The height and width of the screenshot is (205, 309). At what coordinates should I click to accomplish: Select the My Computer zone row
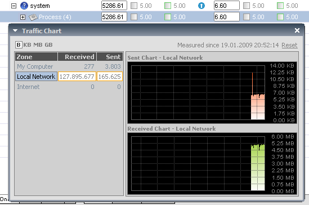(69, 66)
